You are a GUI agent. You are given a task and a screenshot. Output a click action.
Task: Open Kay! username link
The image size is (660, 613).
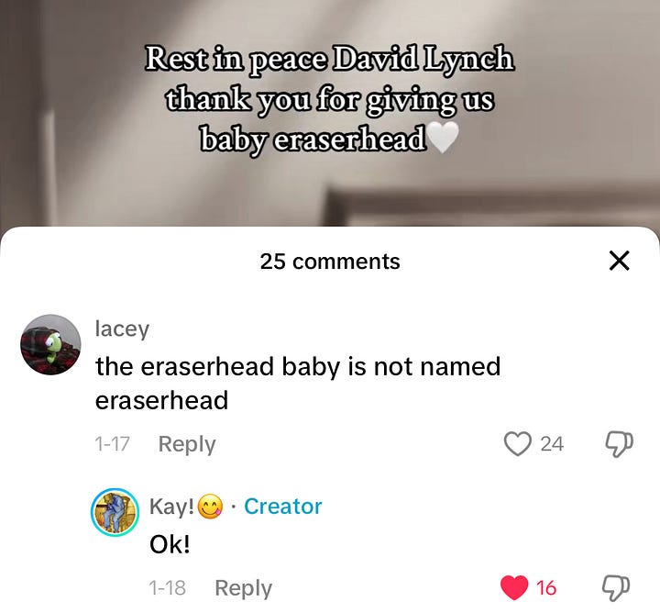pyautogui.click(x=171, y=506)
